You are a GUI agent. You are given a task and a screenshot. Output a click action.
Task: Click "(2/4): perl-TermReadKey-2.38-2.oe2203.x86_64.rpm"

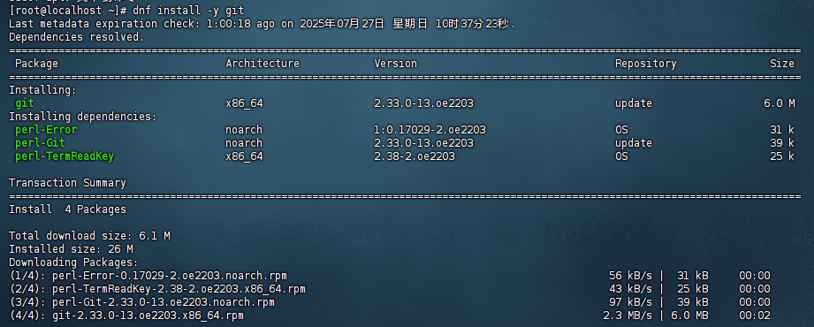pyautogui.click(x=157, y=289)
